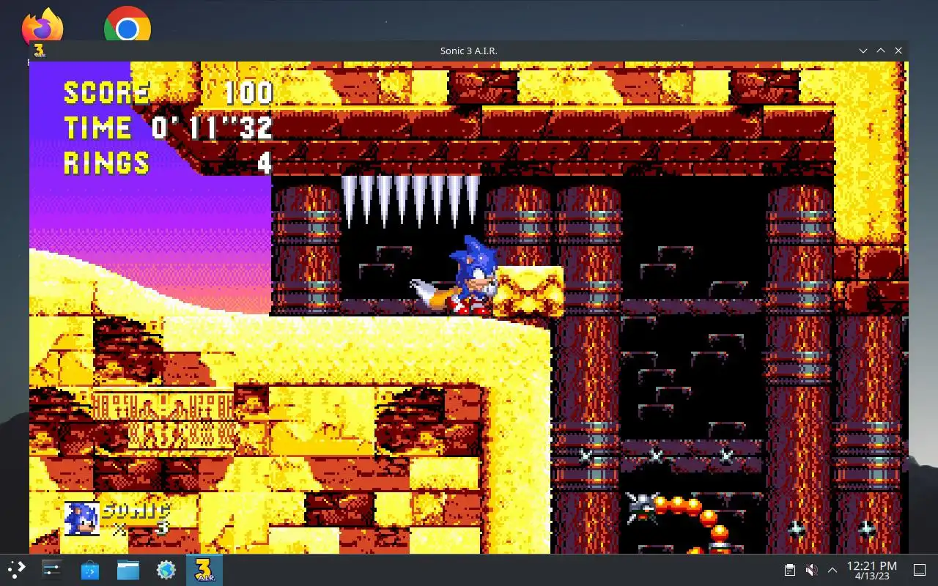Click Sonic character sprite in the game
Screen dimensions: 938x586
click(x=474, y=275)
